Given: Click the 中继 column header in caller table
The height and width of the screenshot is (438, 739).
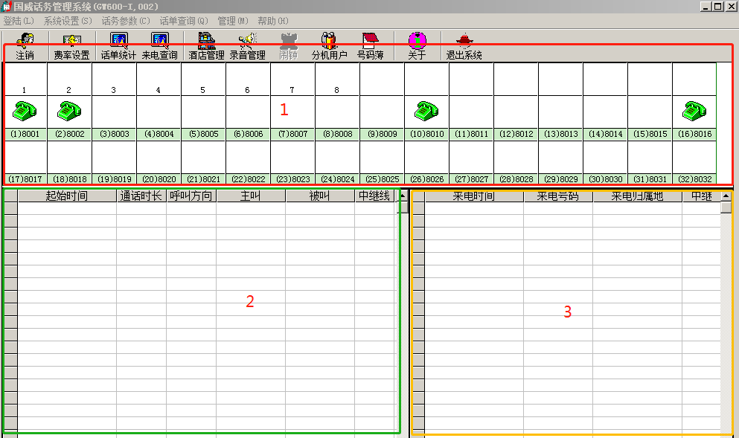Looking at the screenshot, I should (701, 196).
